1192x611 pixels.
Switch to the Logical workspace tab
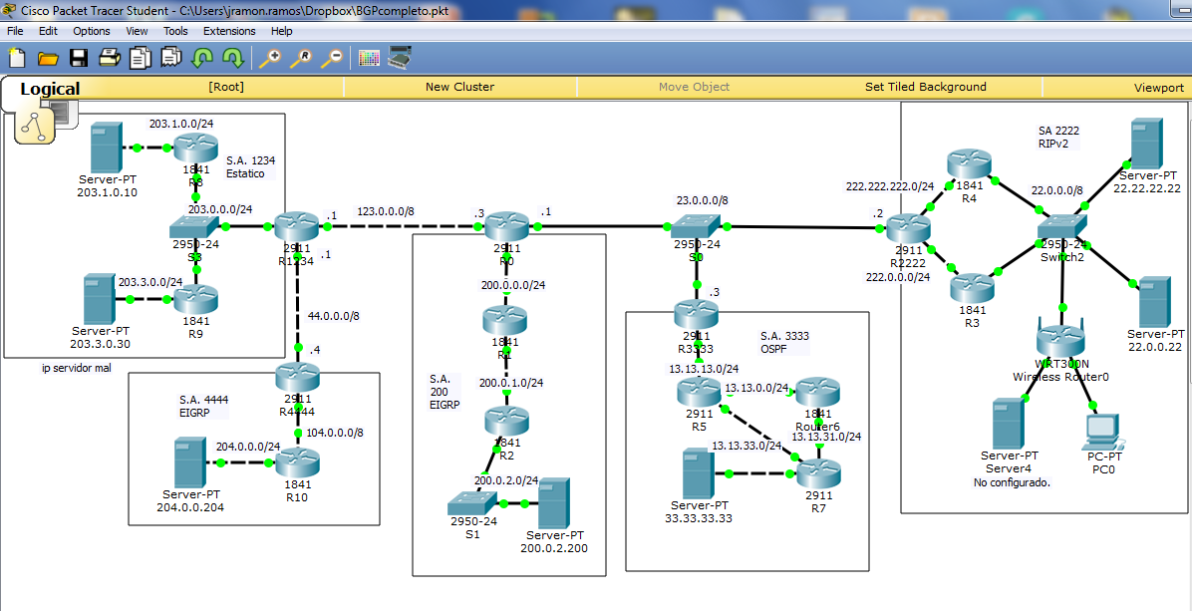[x=50, y=89]
